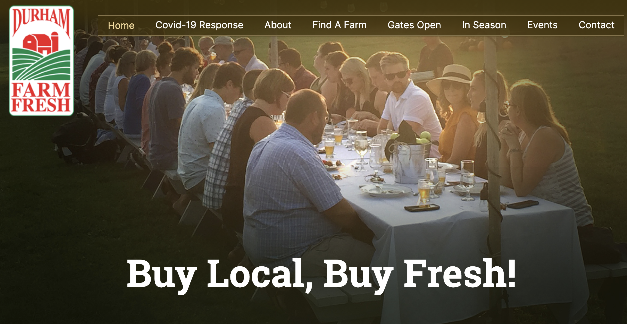Click the Durham Farm Fresh logo
Screen dimensions: 627x324
[41, 61]
